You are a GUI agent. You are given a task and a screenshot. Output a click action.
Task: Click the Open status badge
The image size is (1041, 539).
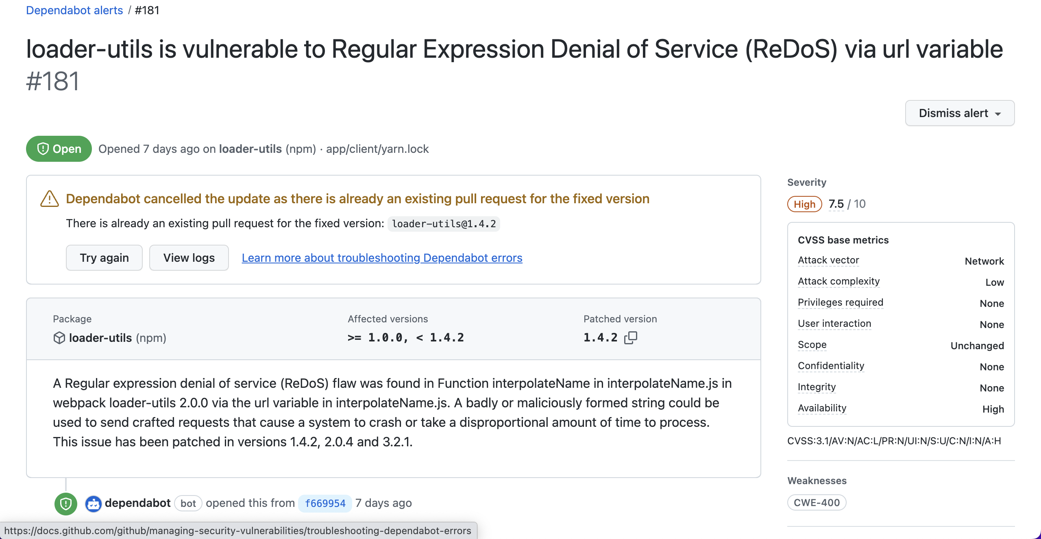[58, 149]
